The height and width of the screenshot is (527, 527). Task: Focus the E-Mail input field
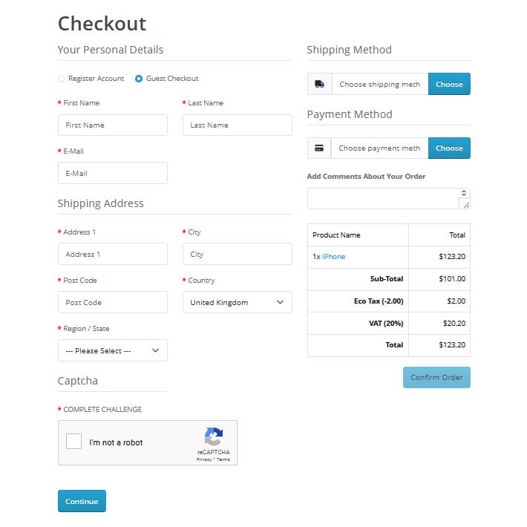(x=113, y=173)
